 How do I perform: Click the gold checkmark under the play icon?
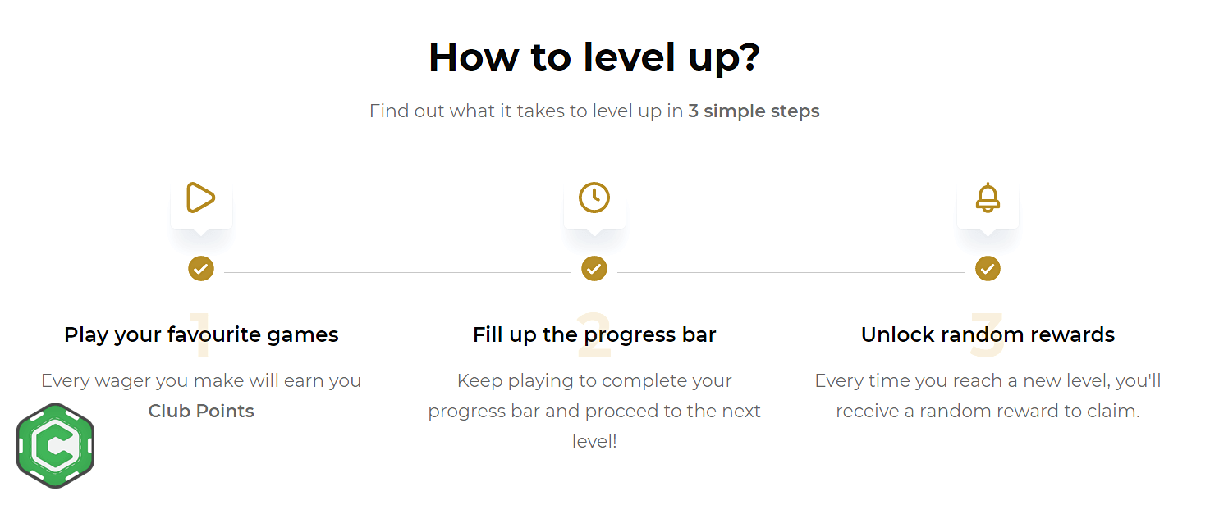201,268
